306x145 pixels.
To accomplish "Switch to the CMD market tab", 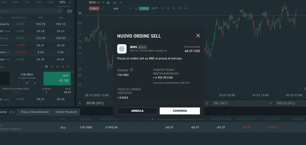I will pyautogui.click(x=51, y=2).
